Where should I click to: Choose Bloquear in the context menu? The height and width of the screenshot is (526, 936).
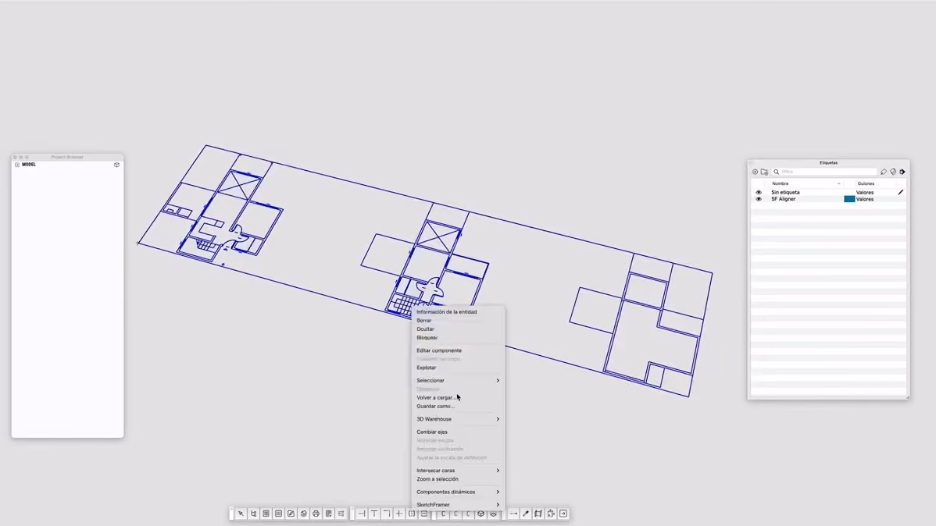(x=427, y=338)
